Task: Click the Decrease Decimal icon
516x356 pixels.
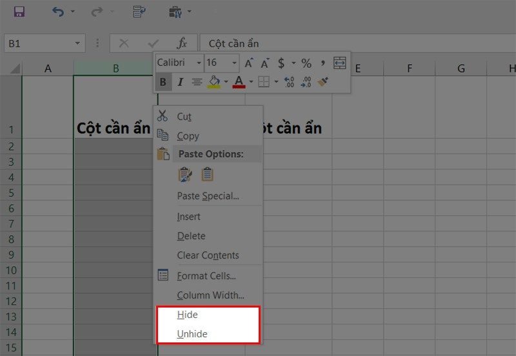Action: point(306,82)
